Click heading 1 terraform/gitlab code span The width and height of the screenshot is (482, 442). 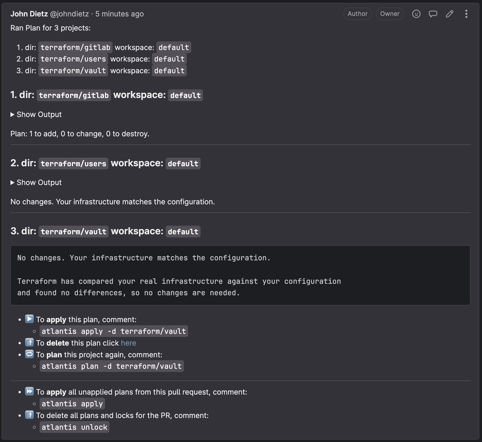coord(74,95)
